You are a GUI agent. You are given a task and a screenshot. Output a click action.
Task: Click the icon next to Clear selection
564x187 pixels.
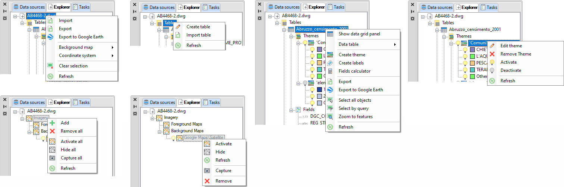[x=50, y=66]
